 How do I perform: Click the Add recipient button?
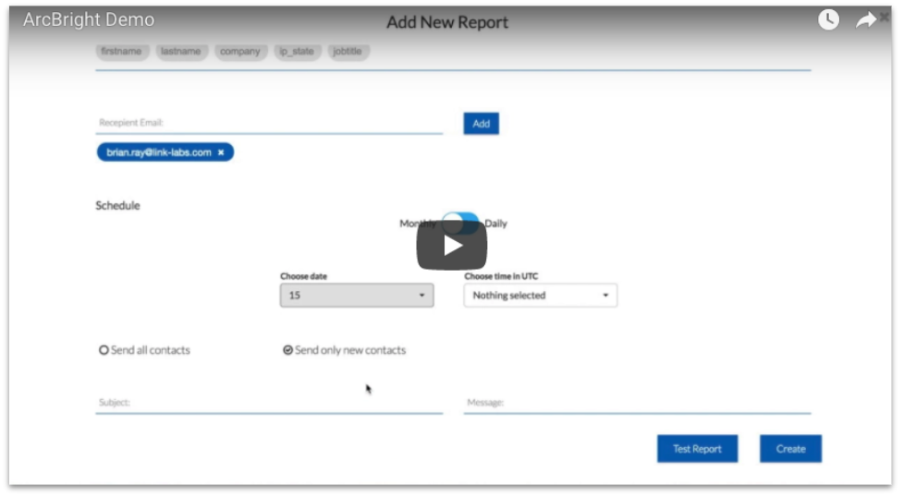point(481,124)
